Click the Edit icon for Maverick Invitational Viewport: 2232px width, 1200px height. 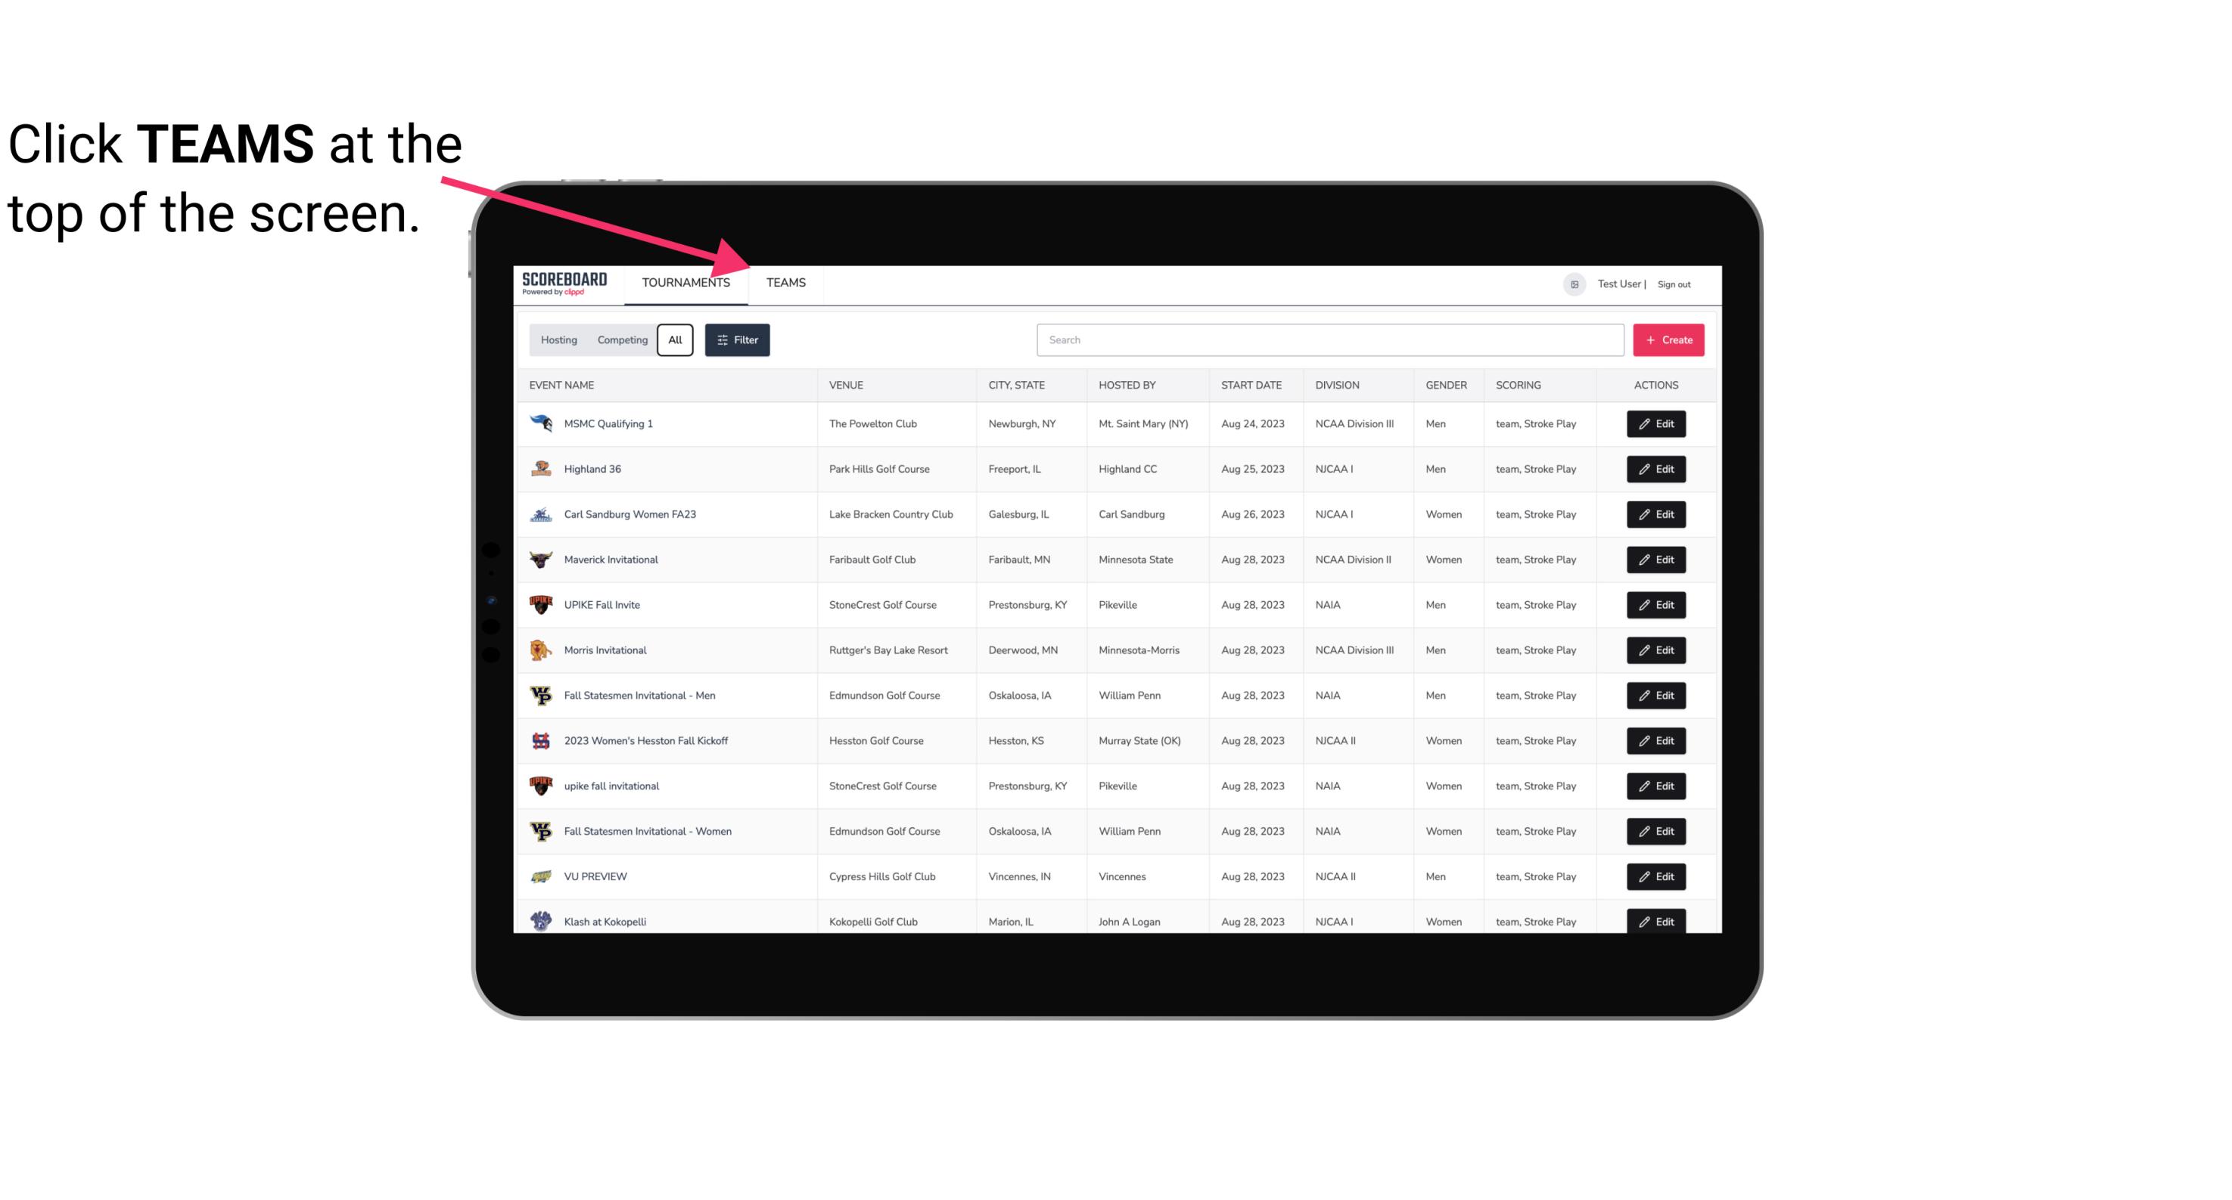click(x=1657, y=559)
